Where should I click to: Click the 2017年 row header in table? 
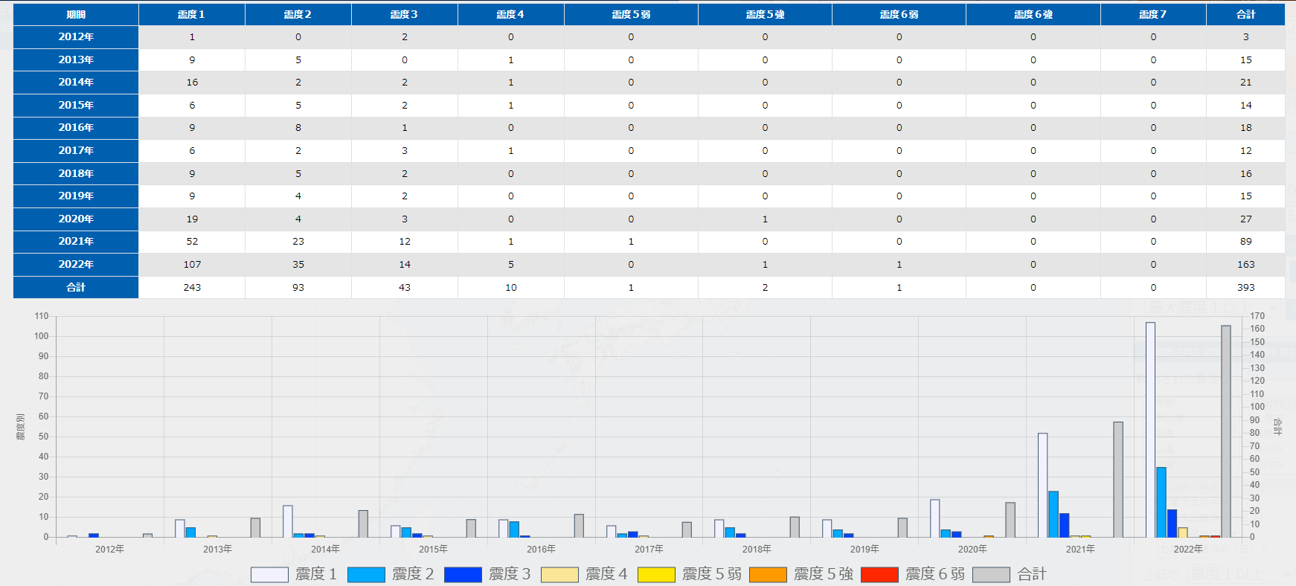(x=76, y=150)
